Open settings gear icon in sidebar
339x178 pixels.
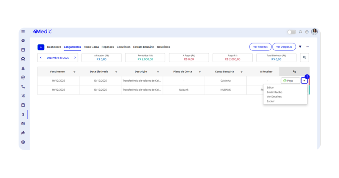(x=23, y=142)
